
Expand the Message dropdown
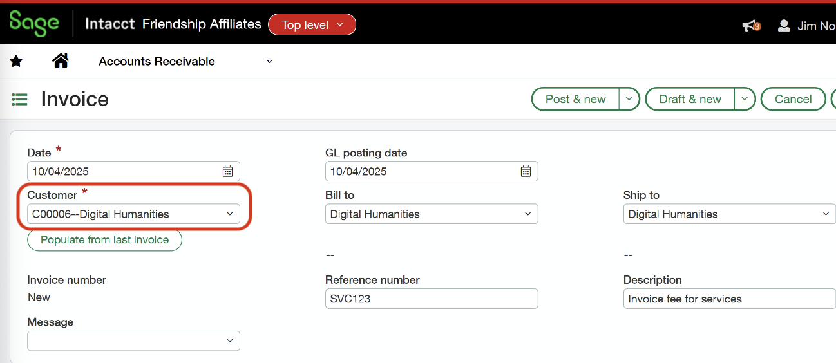(230, 341)
